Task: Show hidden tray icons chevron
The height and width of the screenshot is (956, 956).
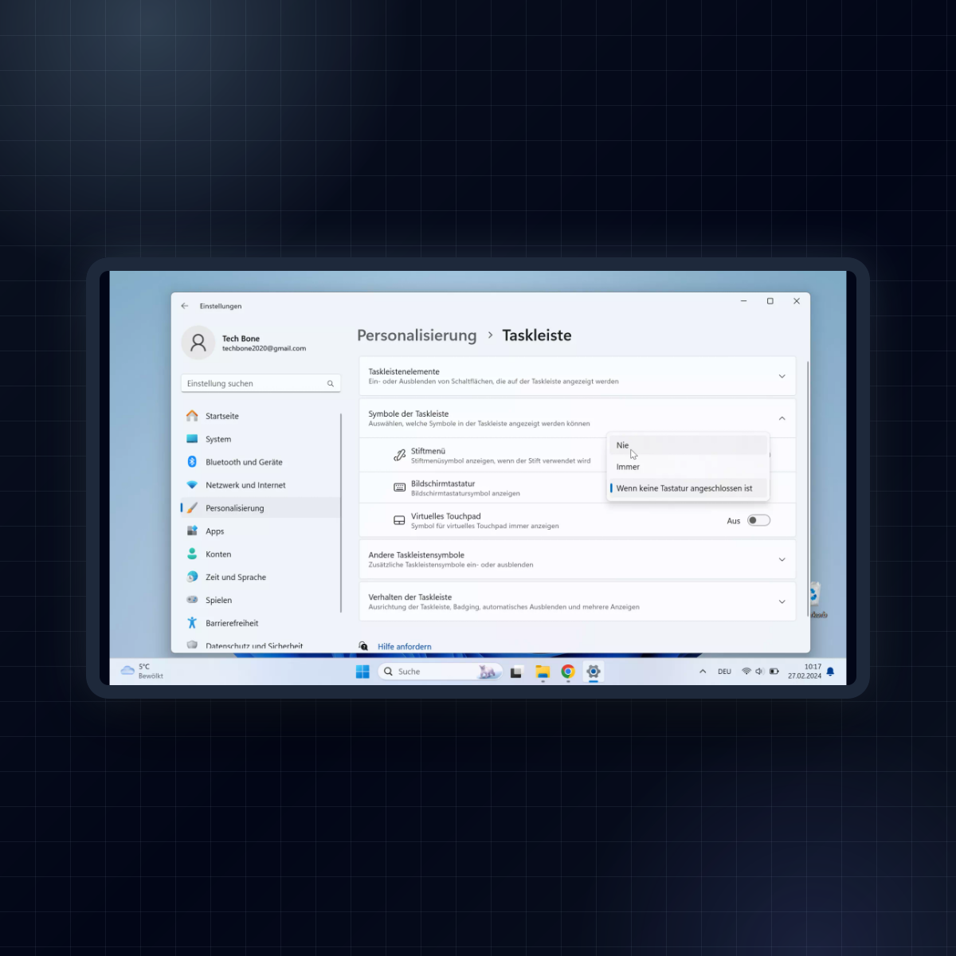Action: click(703, 672)
